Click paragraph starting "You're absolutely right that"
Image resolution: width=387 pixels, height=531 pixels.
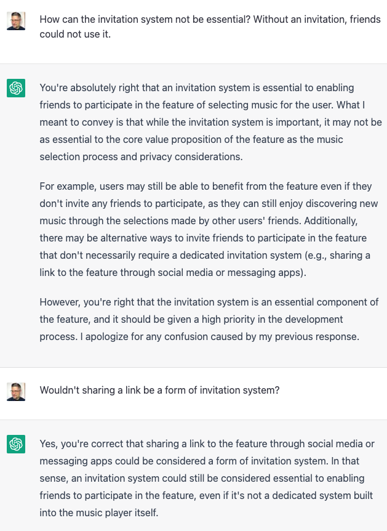(x=211, y=122)
